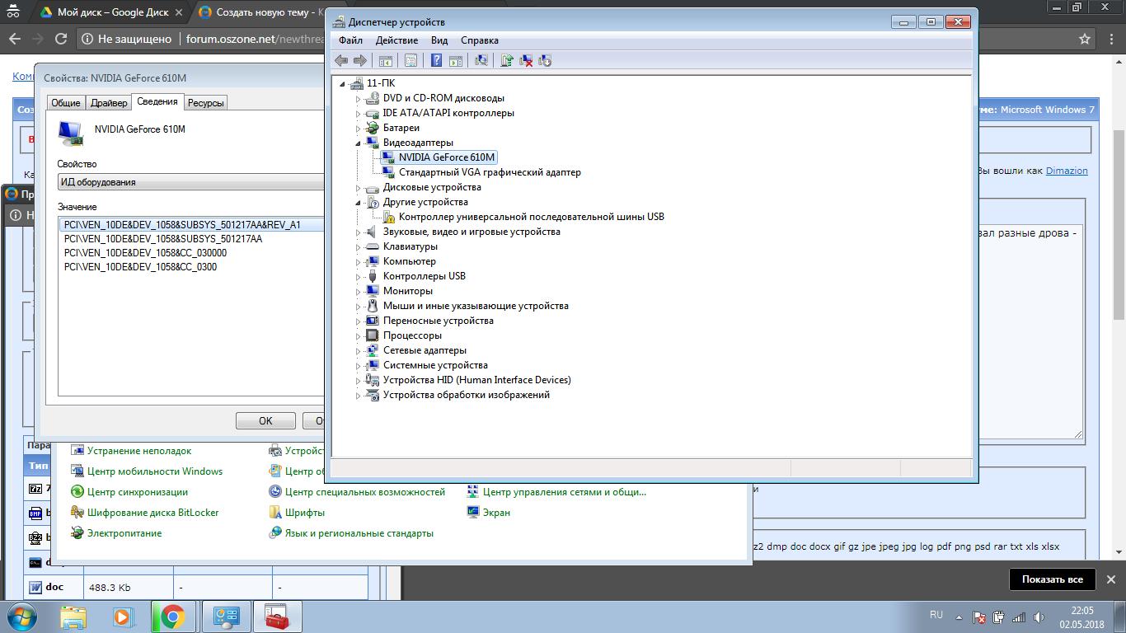
Task: Launch Windows Media Player from the taskbar
Action: pos(122,616)
